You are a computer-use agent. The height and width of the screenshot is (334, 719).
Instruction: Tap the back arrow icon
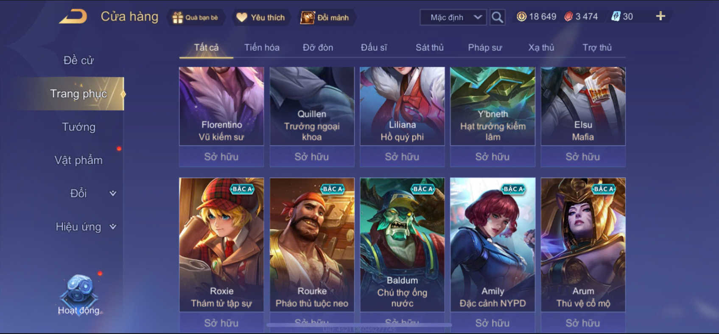coord(73,17)
